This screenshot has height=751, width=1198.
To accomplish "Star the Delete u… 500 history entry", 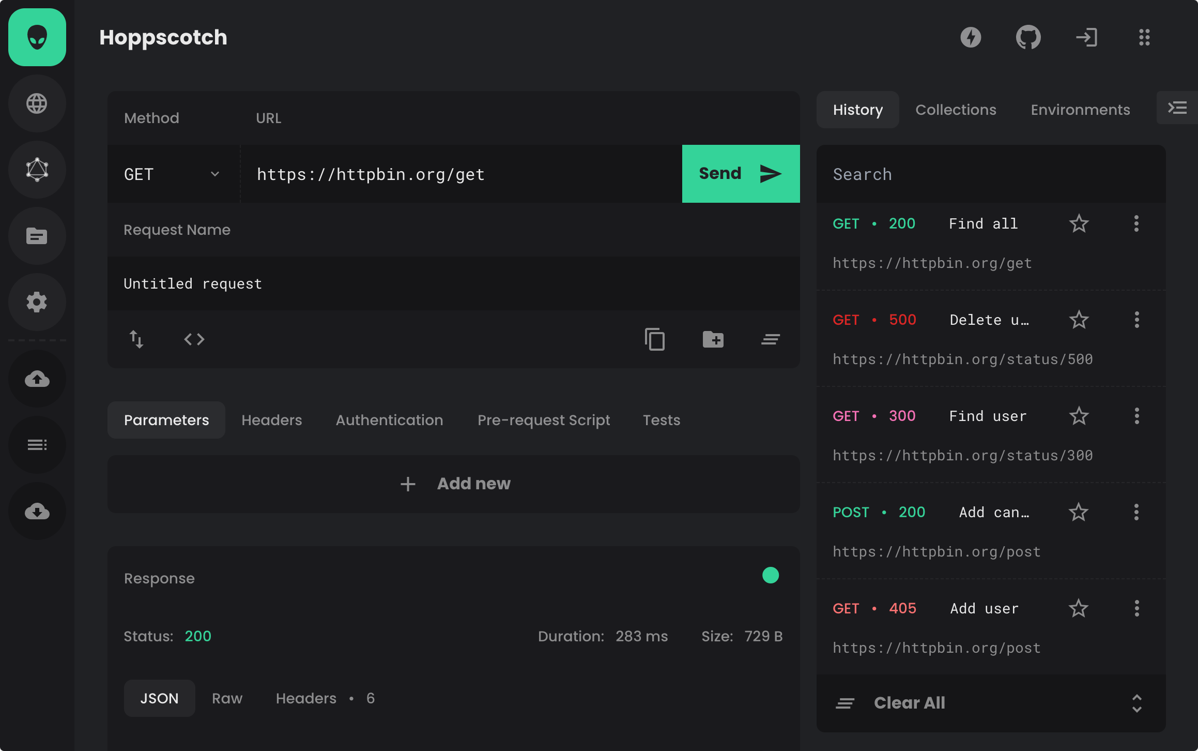I will coord(1079,320).
